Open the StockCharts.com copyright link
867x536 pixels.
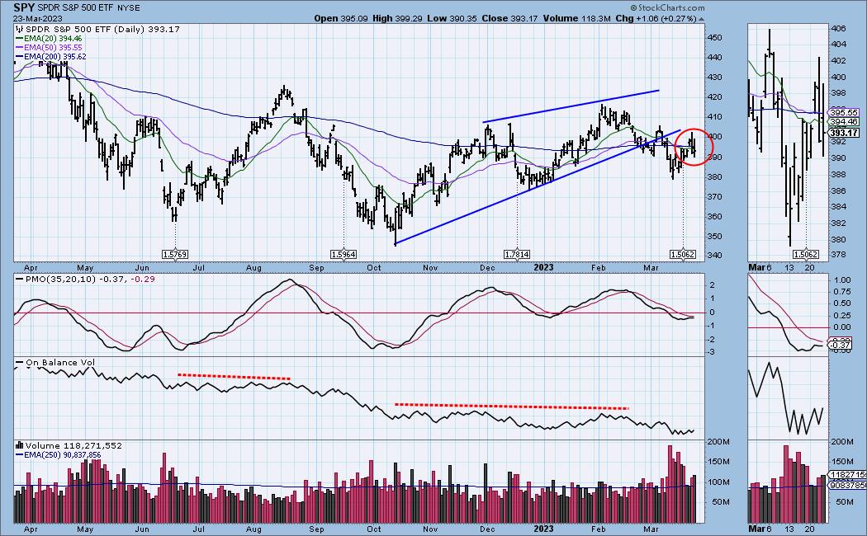pos(667,7)
